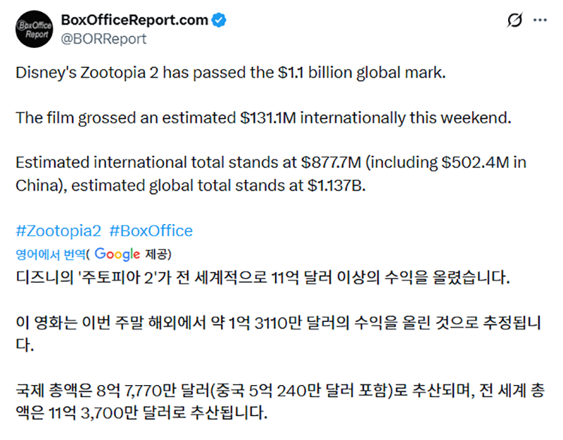
Task: Open the #Zootopia2 hashtag
Action: (58, 231)
